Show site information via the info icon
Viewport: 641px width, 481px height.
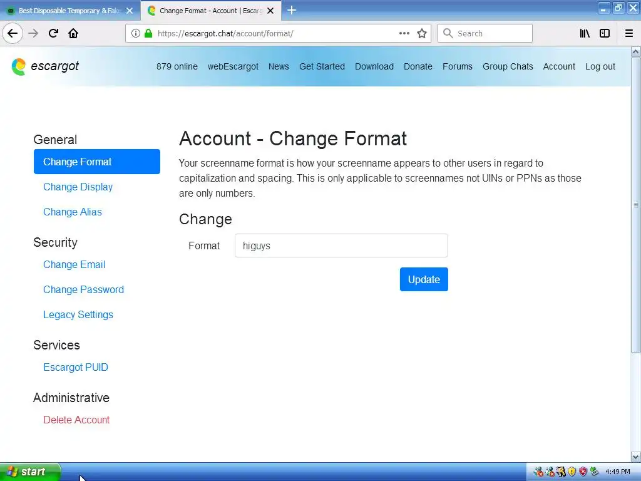point(135,33)
